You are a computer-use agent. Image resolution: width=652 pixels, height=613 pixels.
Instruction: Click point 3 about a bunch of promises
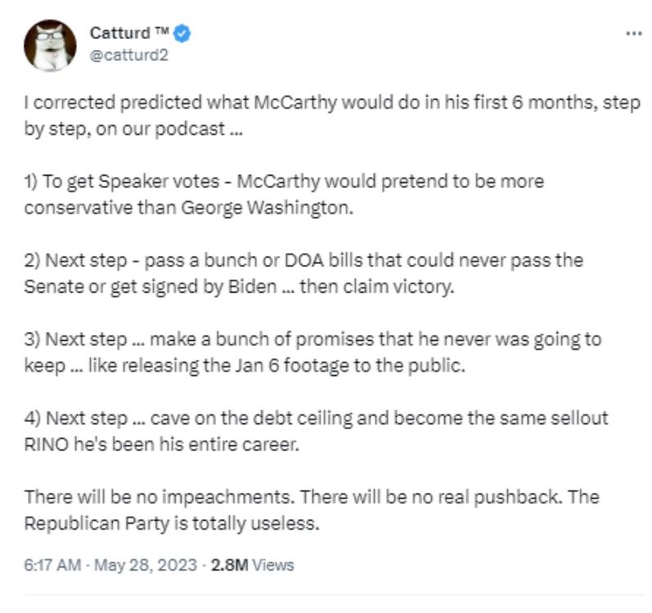point(313,352)
